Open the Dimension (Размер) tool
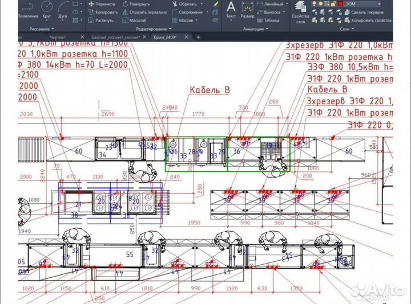The image size is (411, 304). [x=247, y=10]
